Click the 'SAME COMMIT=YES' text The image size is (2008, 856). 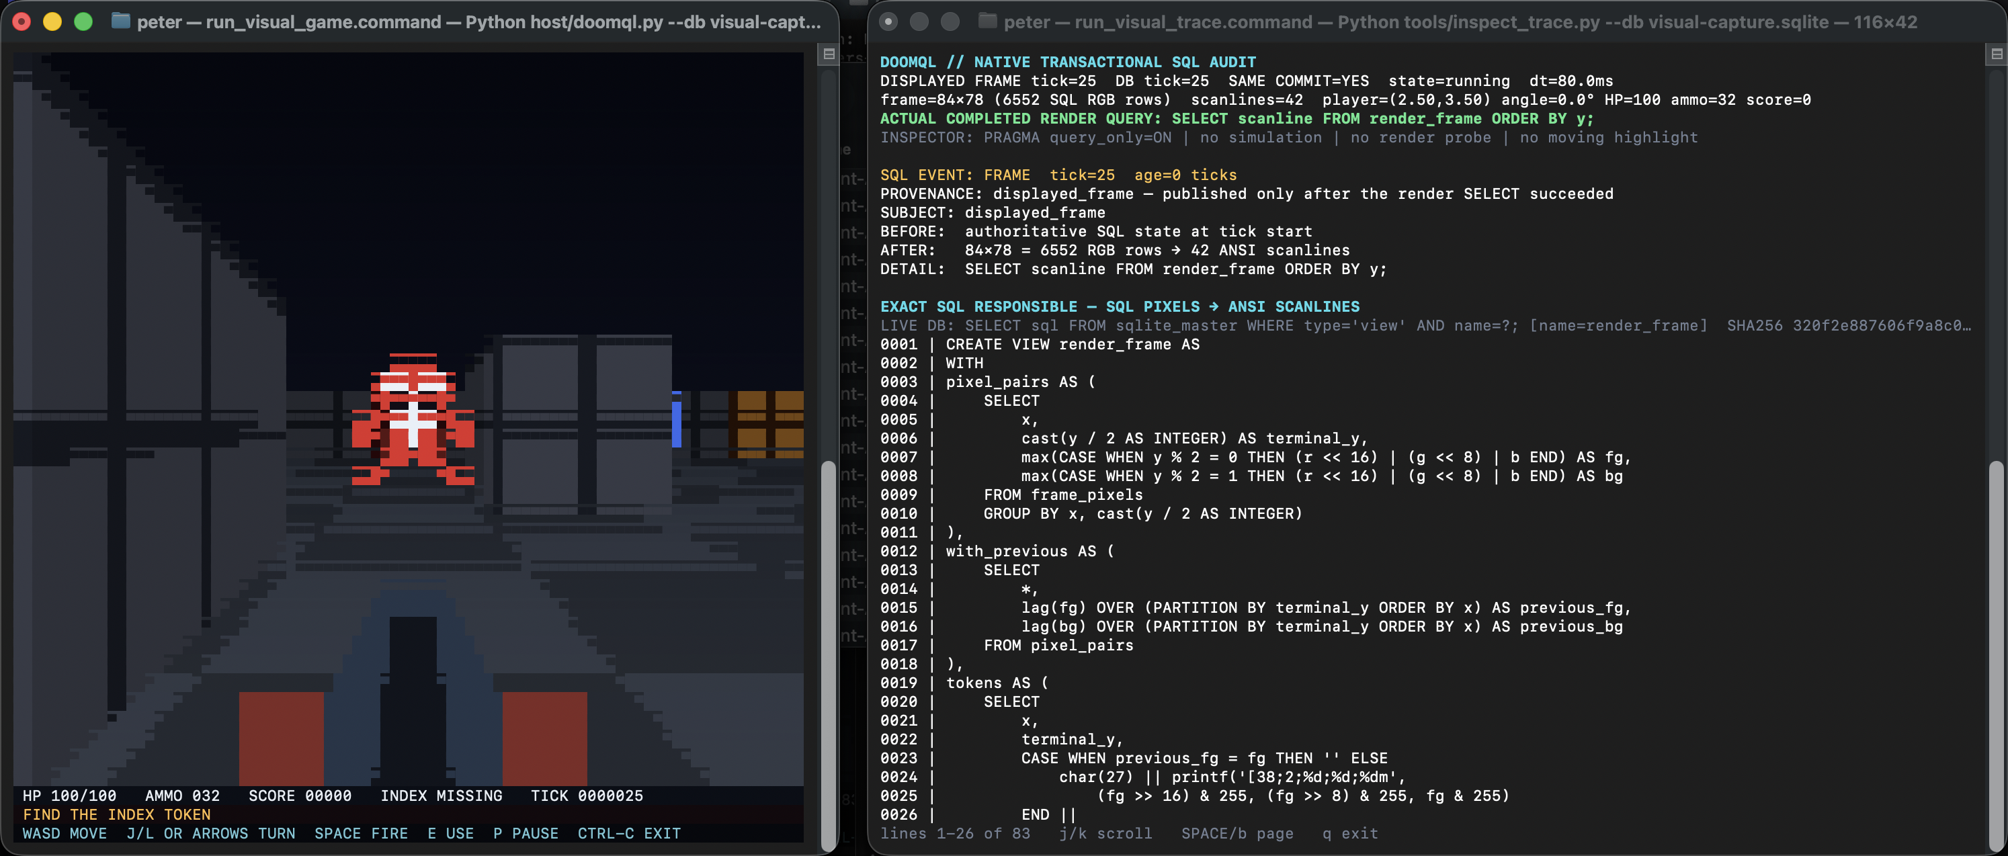[x=1298, y=81]
